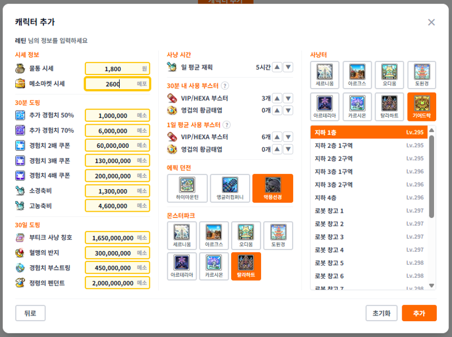This screenshot has height=337, width=452.
Task: Select the 아르크스 hunting ground icon
Action: (x=357, y=75)
